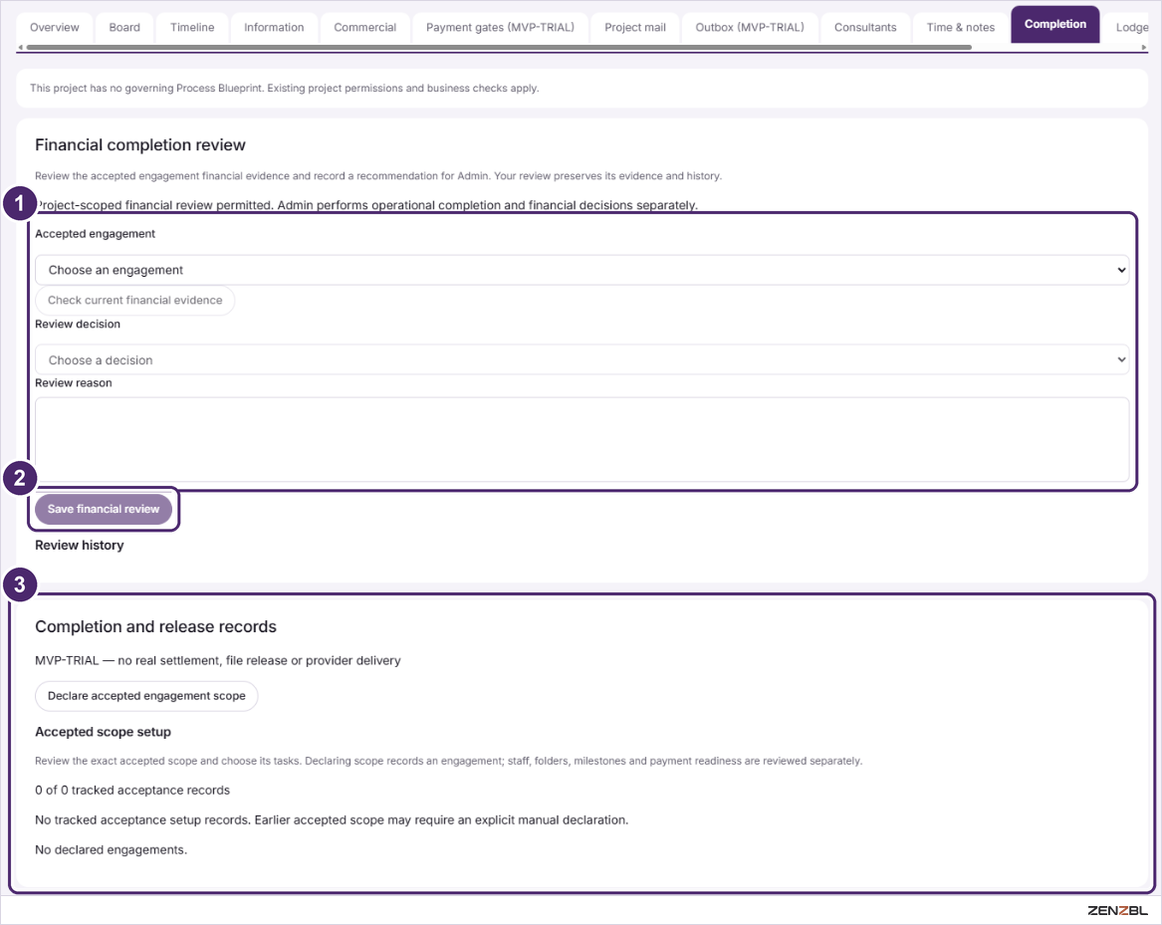Click the Review decision label
1162x925 pixels.
[77, 324]
